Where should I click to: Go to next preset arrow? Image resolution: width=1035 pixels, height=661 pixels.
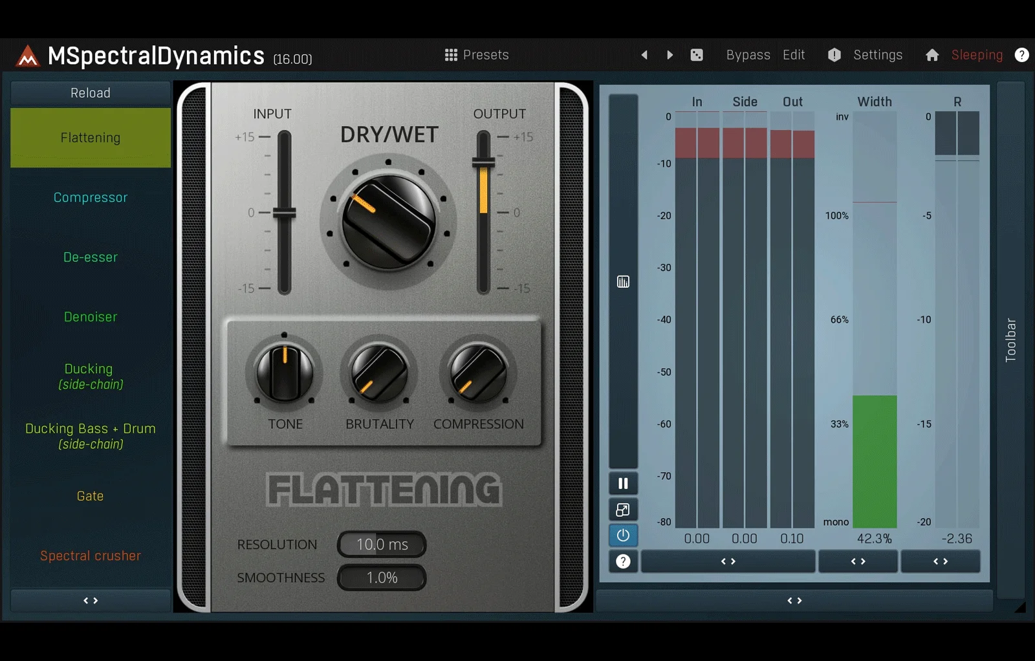[x=670, y=55]
